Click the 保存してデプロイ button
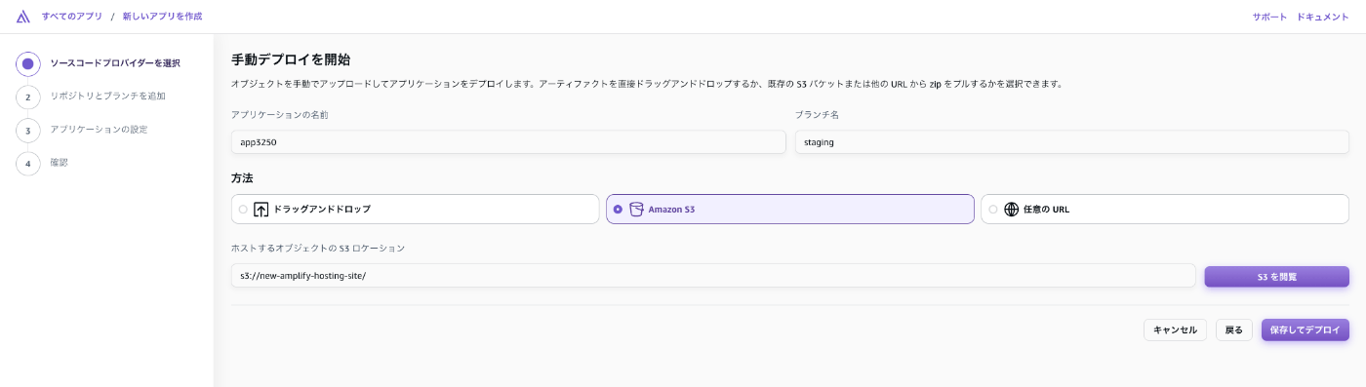 [1306, 329]
